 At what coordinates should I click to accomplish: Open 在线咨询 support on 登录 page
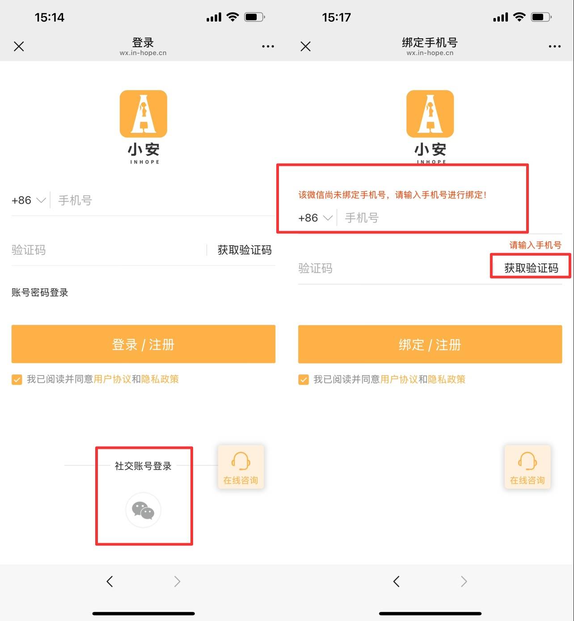241,467
